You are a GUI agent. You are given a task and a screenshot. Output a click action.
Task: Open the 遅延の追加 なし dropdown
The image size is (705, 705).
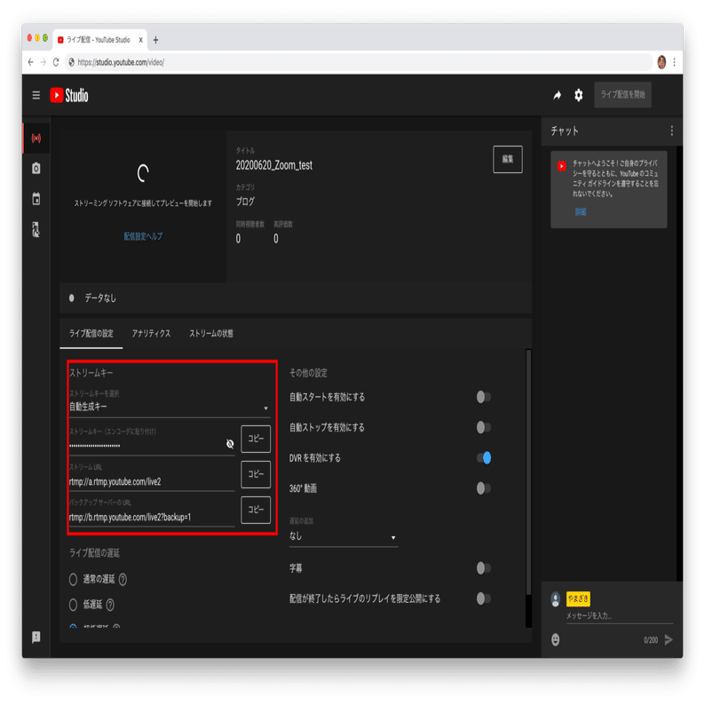point(344,536)
